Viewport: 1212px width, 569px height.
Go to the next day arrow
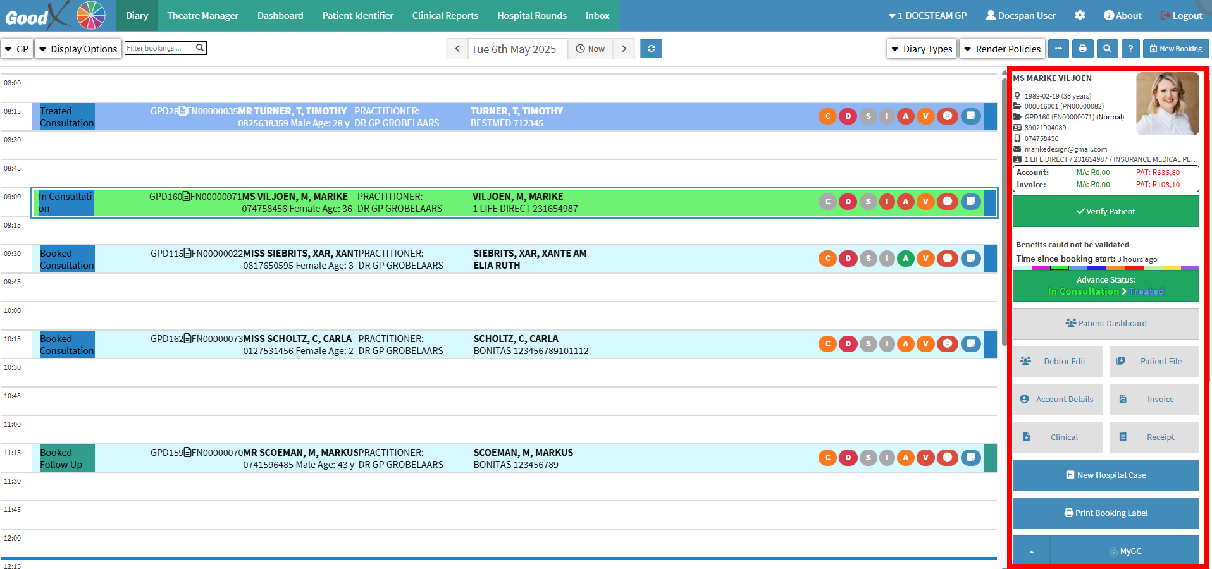624,49
